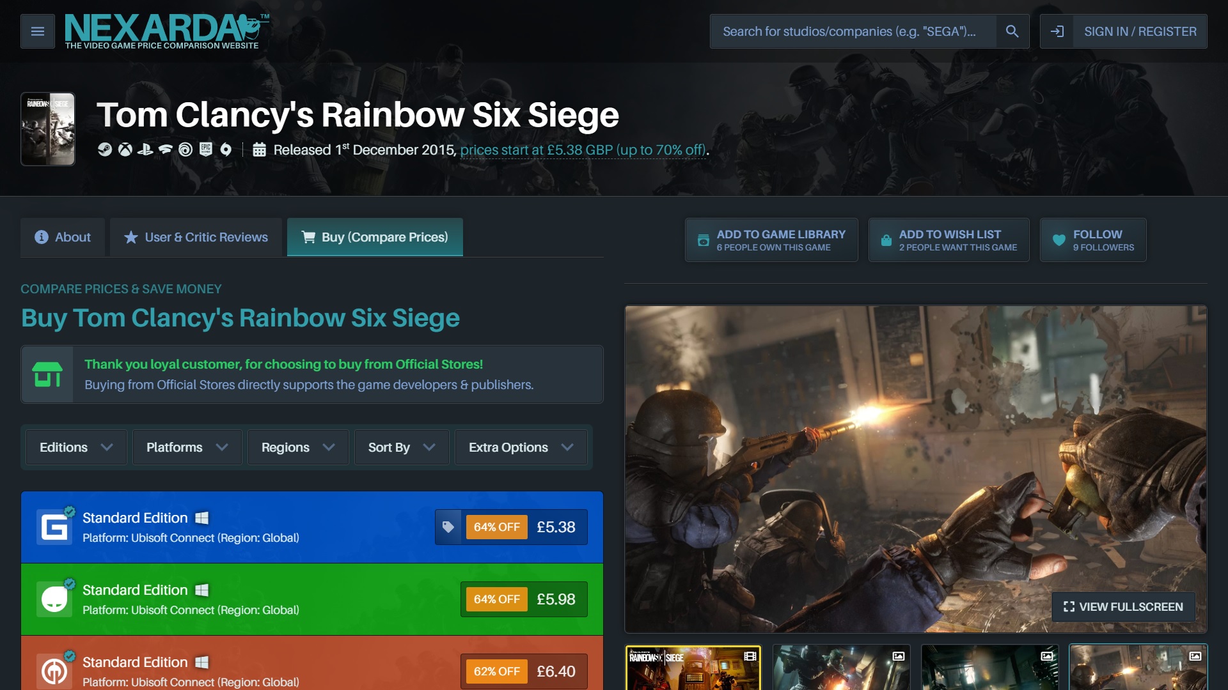Viewport: 1228px width, 690px height.
Task: Click the PlayStation platform icon
Action: tap(144, 150)
